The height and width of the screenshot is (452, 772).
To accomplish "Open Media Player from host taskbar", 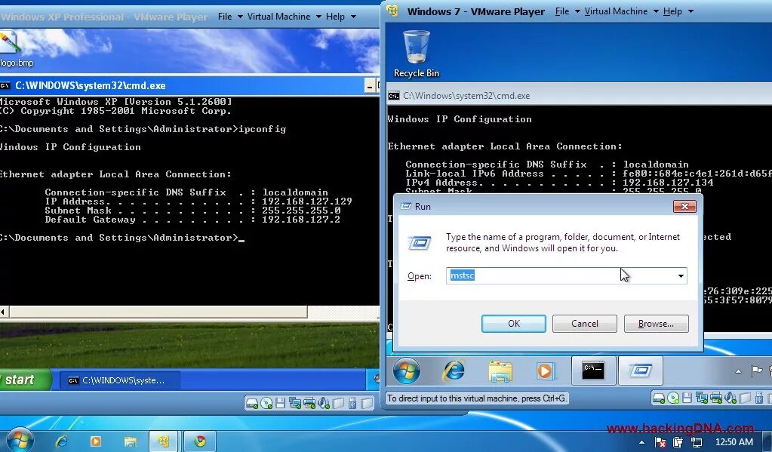I will click(96, 441).
